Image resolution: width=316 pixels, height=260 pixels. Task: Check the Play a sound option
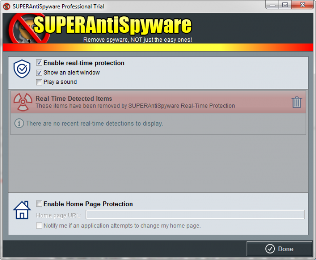(x=39, y=82)
